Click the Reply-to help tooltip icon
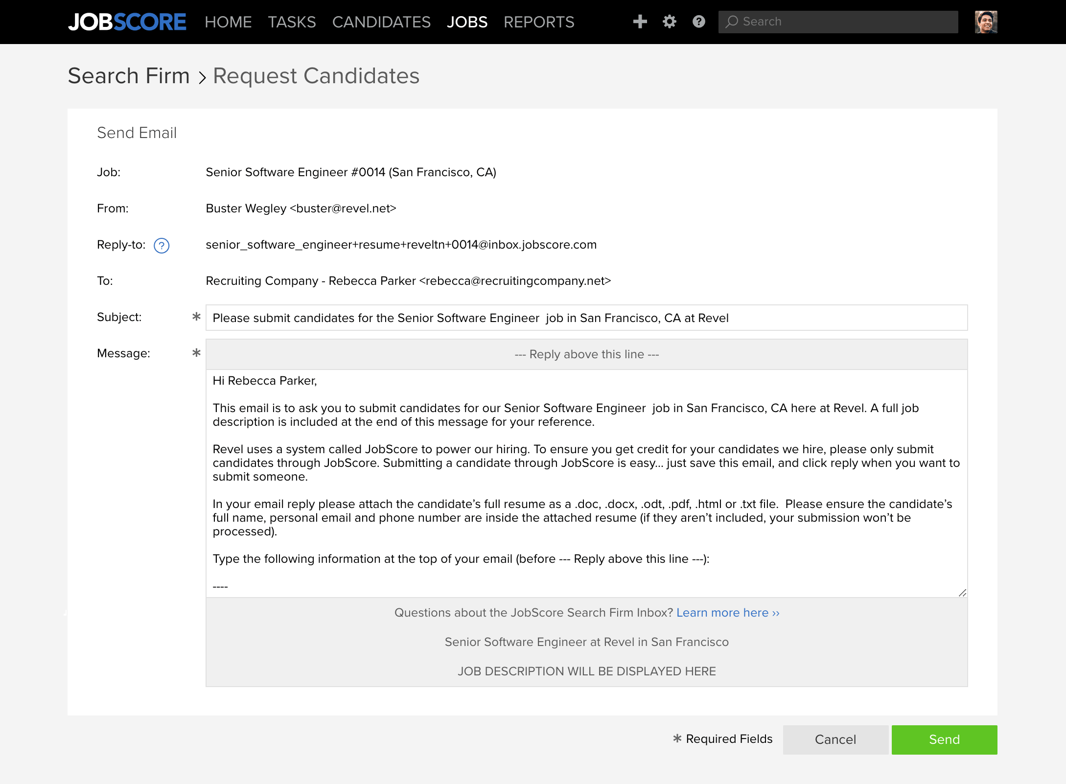 coord(161,245)
